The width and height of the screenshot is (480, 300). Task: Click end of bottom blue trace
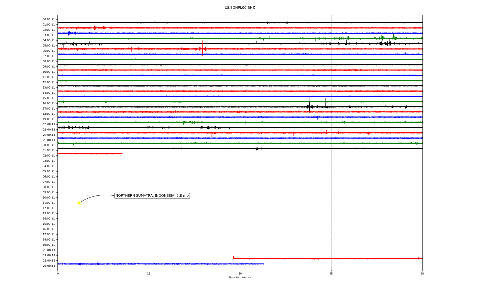click(263, 264)
